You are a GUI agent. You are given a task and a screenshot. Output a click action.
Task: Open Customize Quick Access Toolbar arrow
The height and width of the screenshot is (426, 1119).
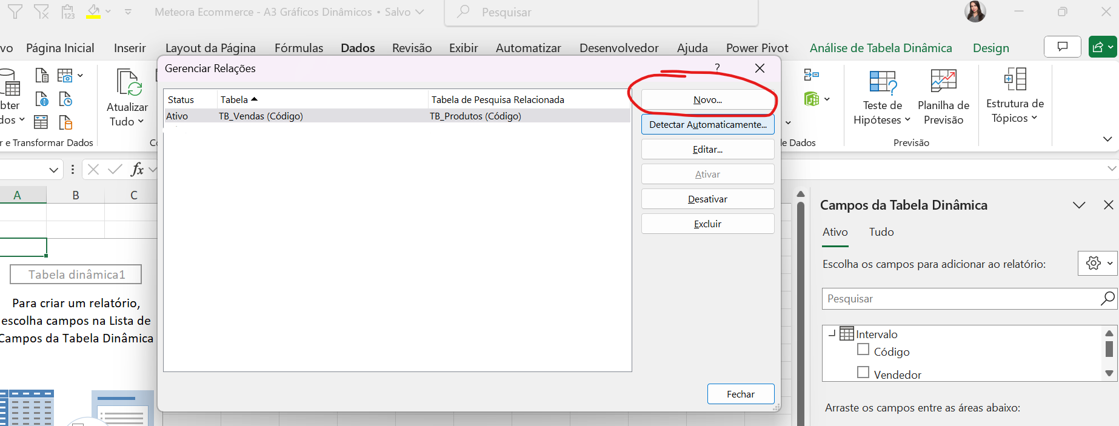point(128,12)
